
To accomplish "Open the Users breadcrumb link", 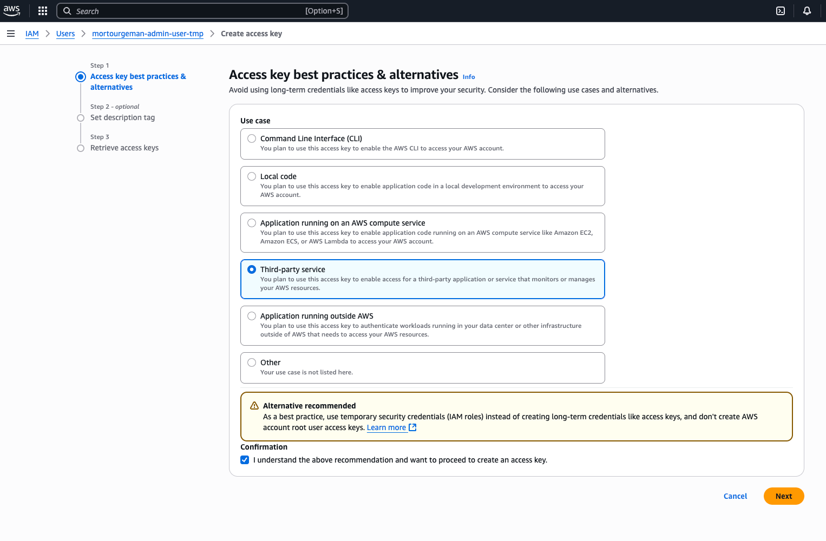I will pyautogui.click(x=65, y=34).
